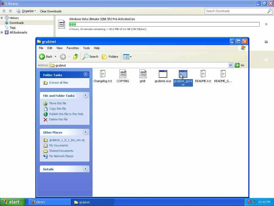Click Clear Downloads in Library

51,11
